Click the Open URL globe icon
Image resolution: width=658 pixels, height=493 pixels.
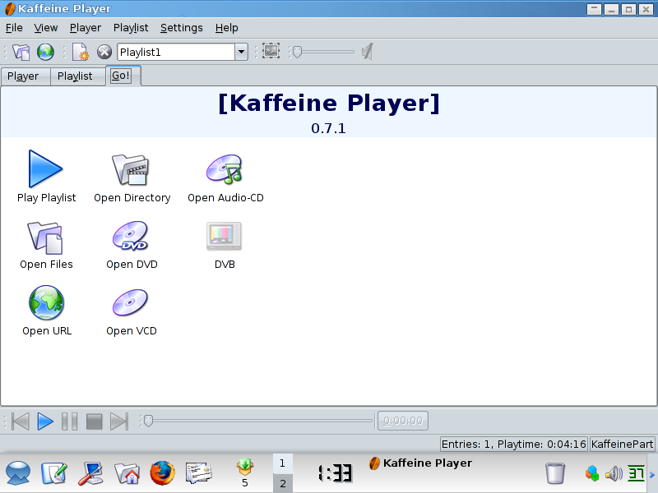46,302
